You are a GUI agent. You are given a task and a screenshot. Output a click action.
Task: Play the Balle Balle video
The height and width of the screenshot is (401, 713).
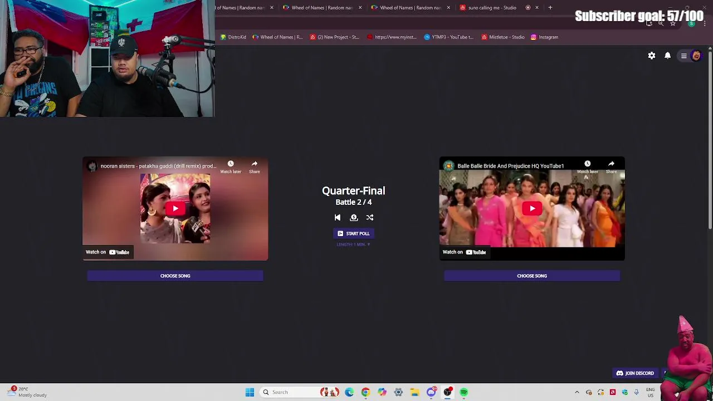click(532, 208)
